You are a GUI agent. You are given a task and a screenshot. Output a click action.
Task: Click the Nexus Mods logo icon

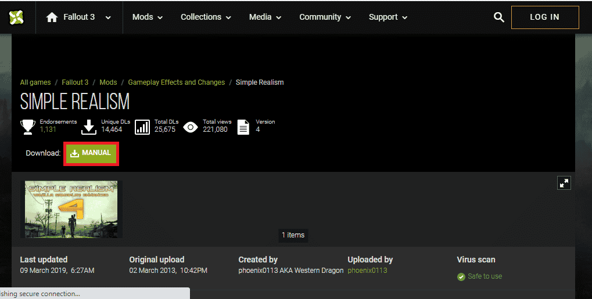click(x=16, y=17)
